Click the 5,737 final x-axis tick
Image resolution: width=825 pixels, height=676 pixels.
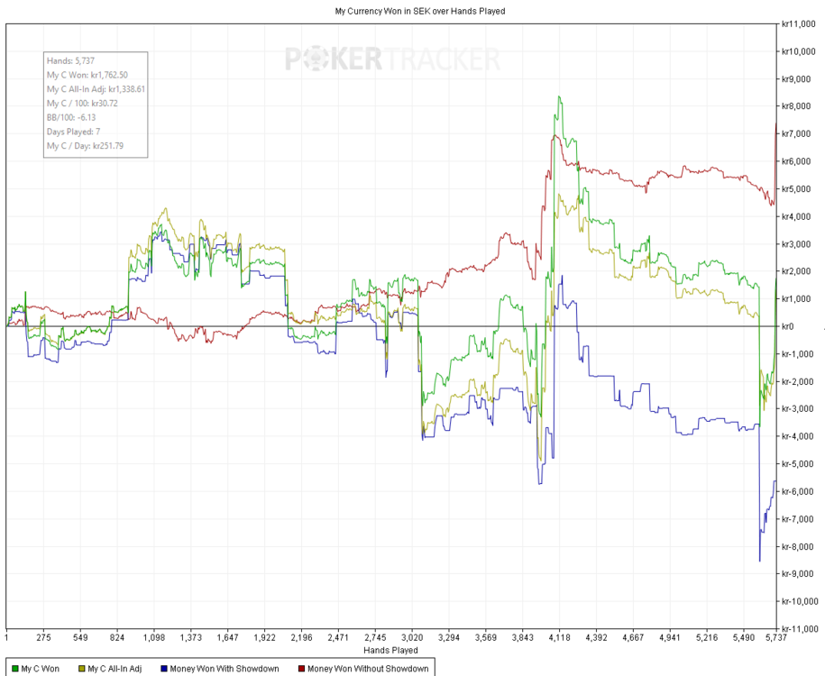tap(775, 637)
